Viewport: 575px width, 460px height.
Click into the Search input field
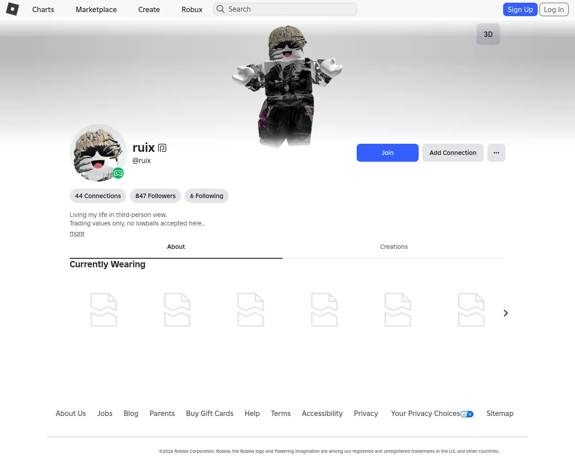(285, 9)
